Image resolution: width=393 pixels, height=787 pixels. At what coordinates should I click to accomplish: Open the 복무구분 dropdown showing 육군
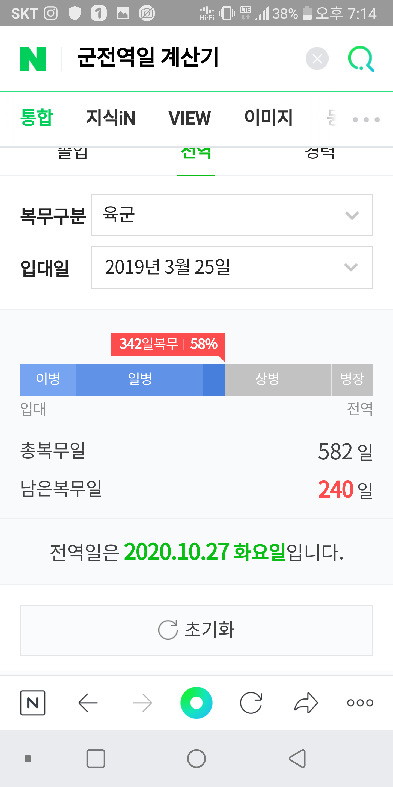pos(232,215)
